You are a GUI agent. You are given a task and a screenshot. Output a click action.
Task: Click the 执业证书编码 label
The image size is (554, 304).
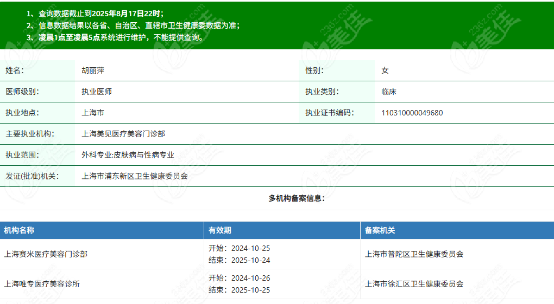pyautogui.click(x=330, y=113)
